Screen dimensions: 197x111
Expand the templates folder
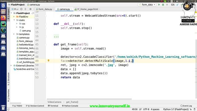(x=14, y=34)
